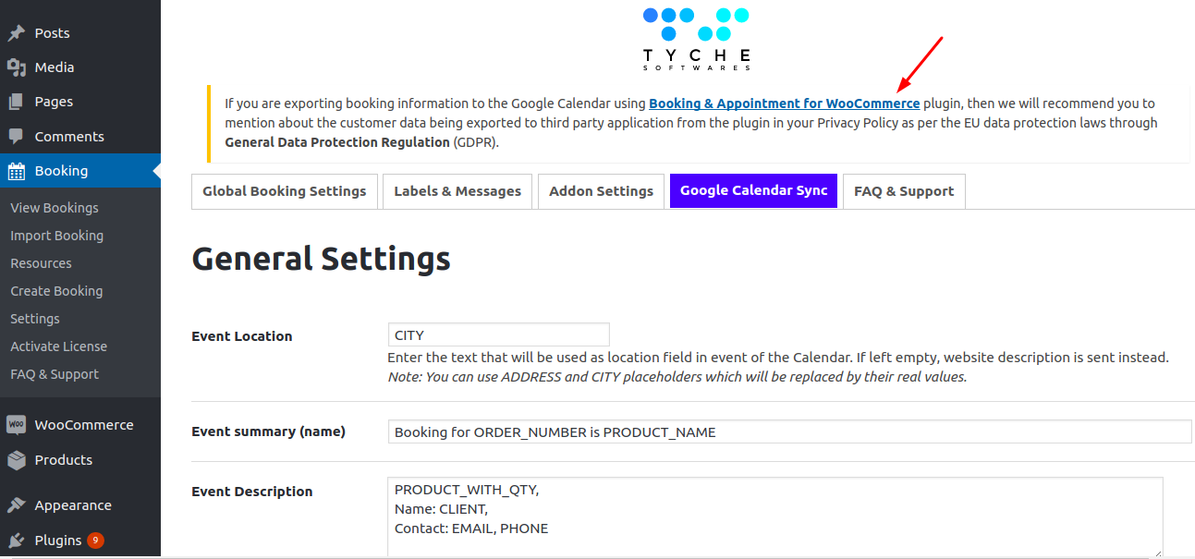1195x559 pixels.
Task: Open View Bookings submenu item
Action: click(55, 208)
